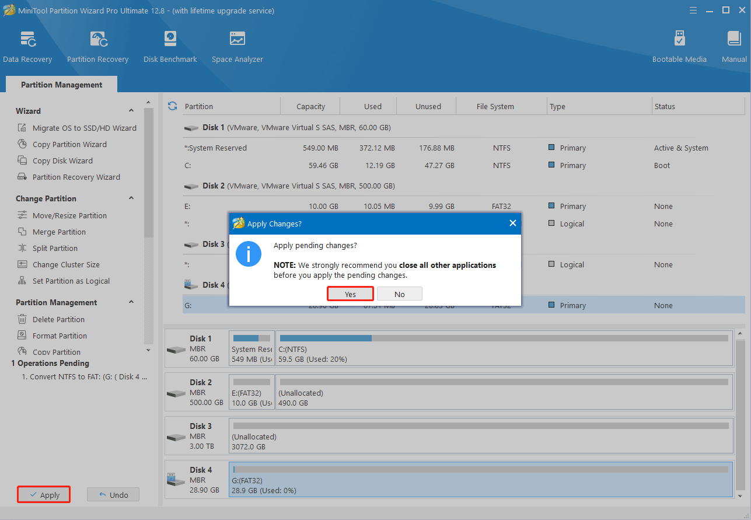Select the E: partition row

464,206
